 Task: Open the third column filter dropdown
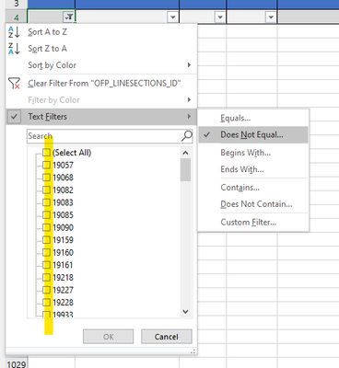(x=220, y=17)
